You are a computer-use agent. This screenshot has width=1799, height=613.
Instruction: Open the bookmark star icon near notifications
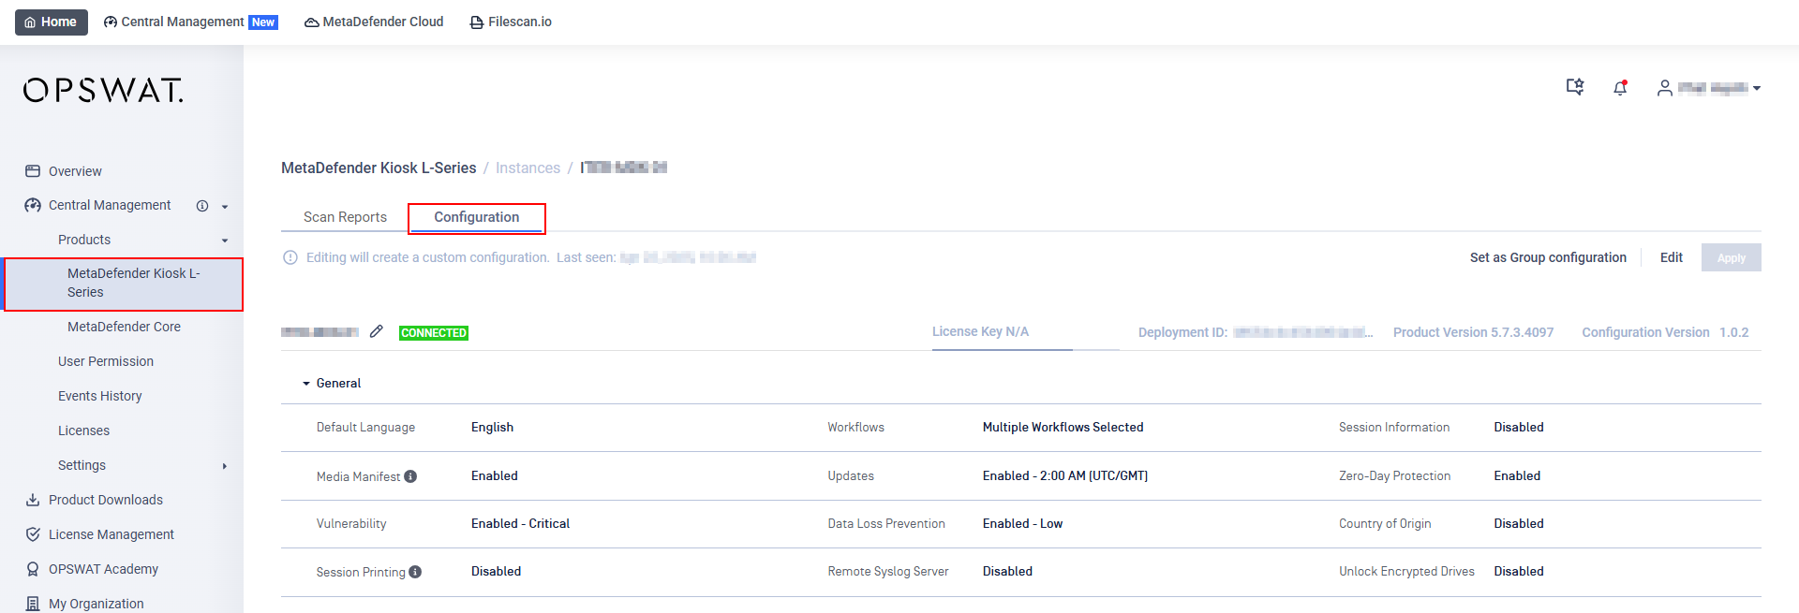pyautogui.click(x=1575, y=87)
